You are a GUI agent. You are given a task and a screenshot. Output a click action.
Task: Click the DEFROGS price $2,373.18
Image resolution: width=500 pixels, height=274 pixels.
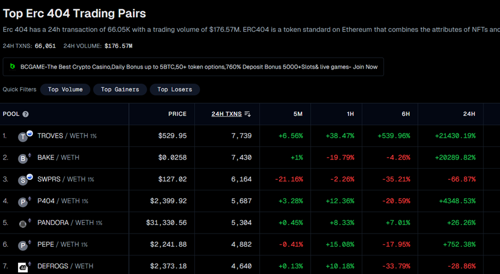169,266
